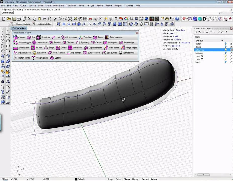
Task: Click the Paint selection tool
Action: 114,37
